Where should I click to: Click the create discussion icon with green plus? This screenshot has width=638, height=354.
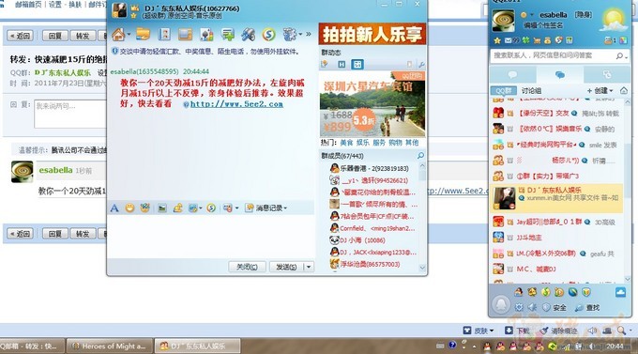coord(227,35)
